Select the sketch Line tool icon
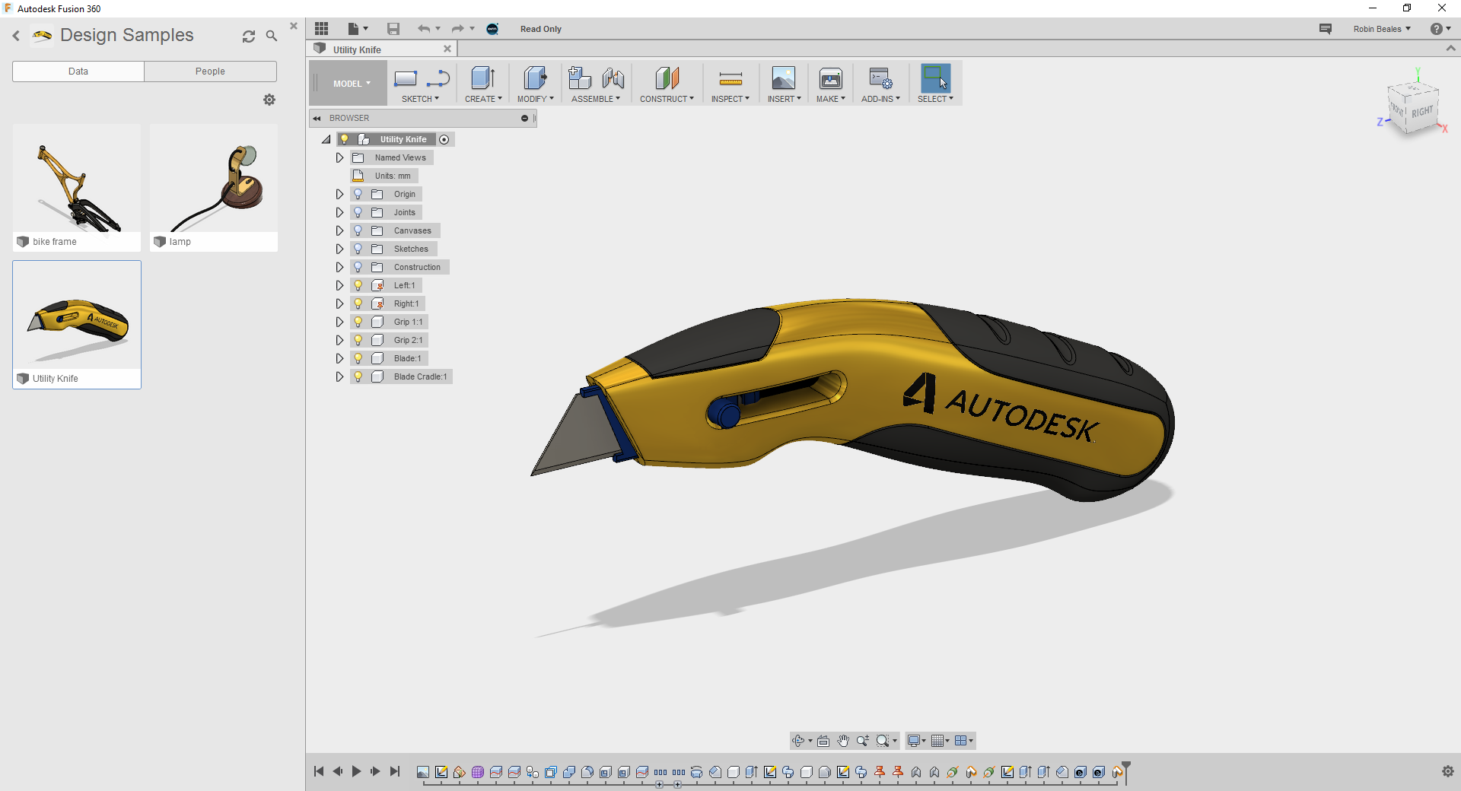Image resolution: width=1461 pixels, height=791 pixels. (438, 78)
